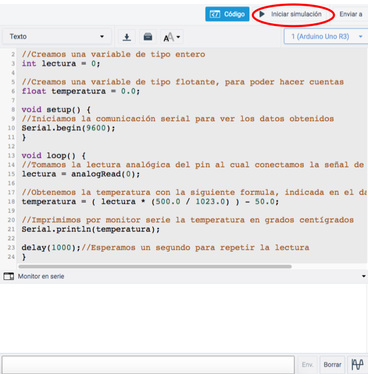Click the Monitor en serie panel icon

point(8,276)
